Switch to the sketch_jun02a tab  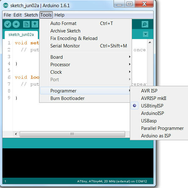pos(21,35)
